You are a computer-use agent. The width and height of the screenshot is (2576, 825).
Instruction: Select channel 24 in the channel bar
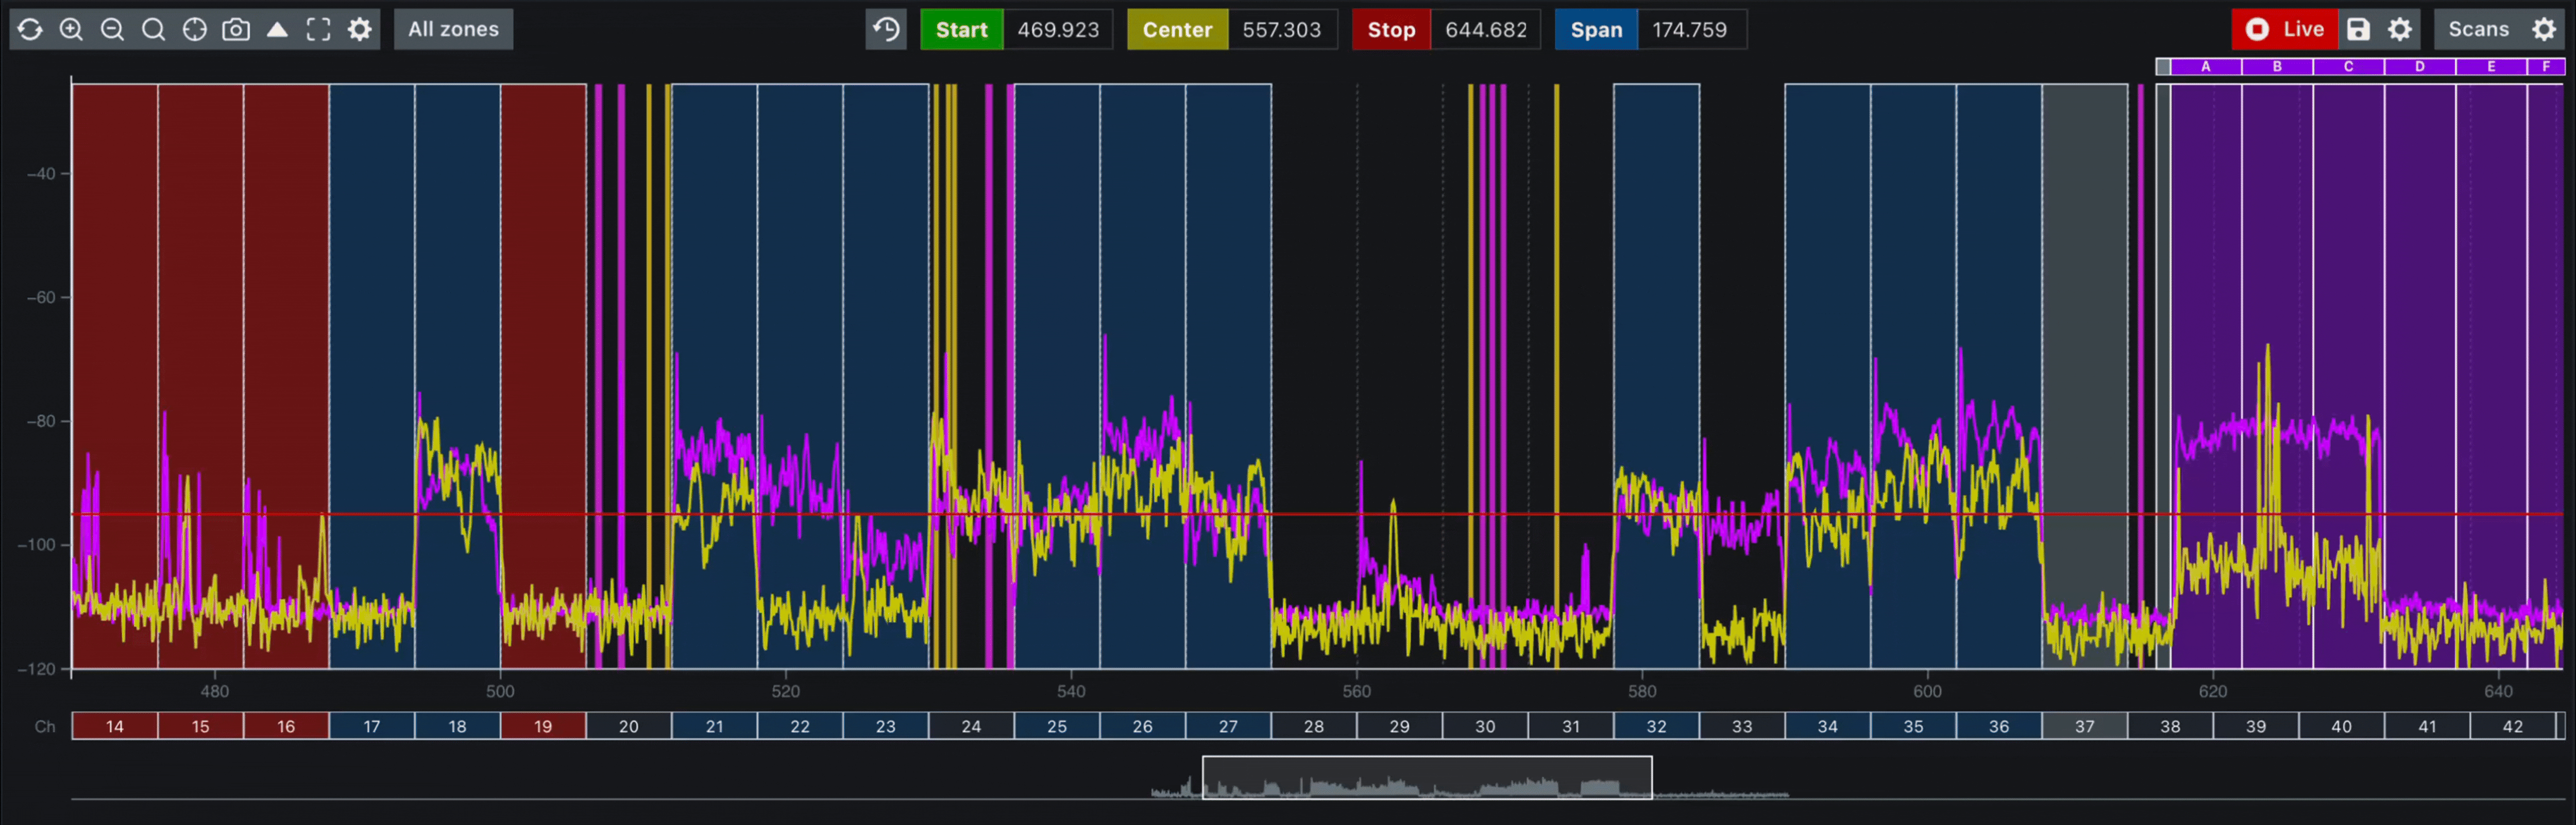[970, 726]
